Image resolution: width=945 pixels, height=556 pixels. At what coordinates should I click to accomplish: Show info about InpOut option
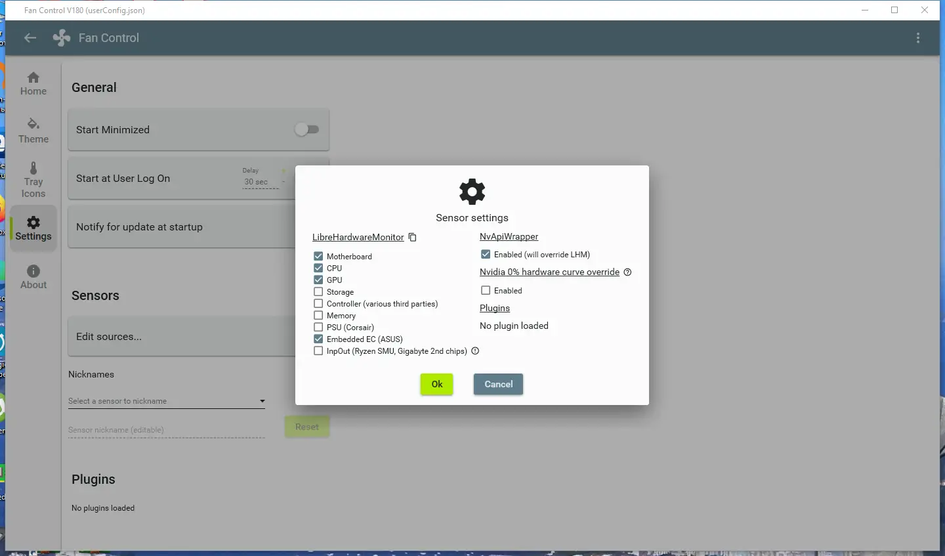(x=475, y=351)
